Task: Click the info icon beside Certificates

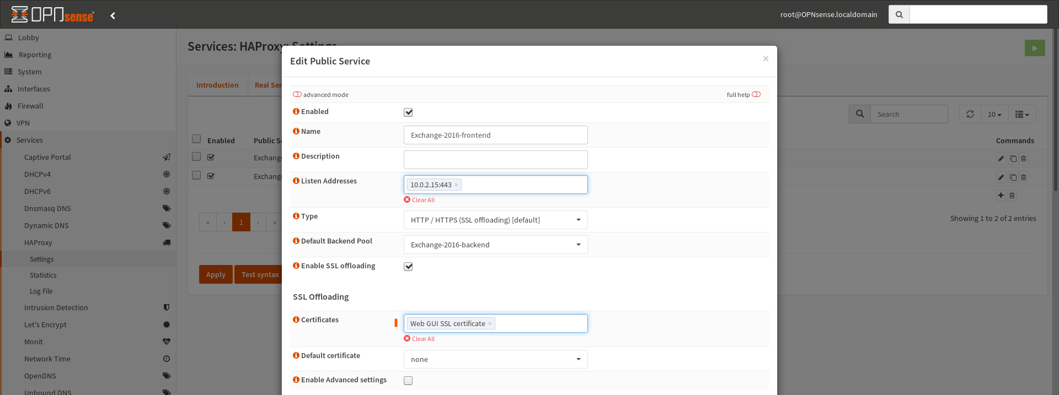Action: (x=296, y=320)
